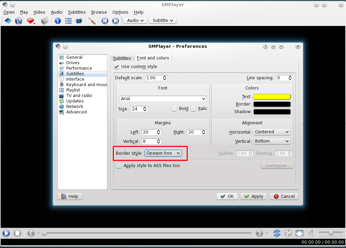Select the Updates preferences section
Image resolution: width=346 pixels, height=248 pixels.
pos(82,101)
